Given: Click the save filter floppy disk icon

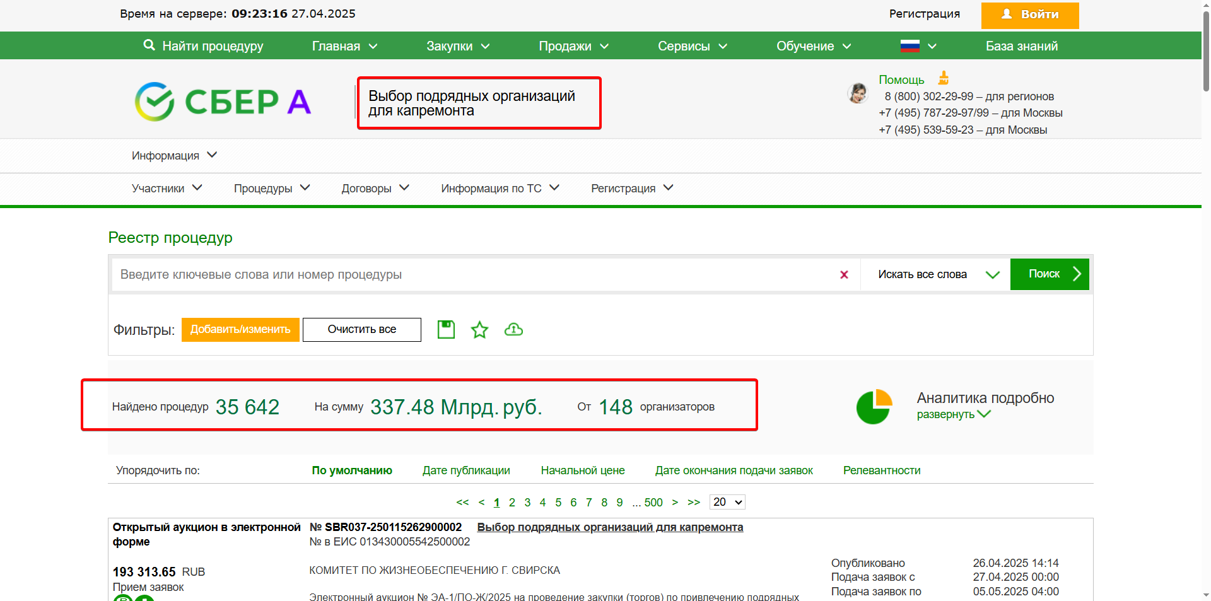Looking at the screenshot, I should pos(446,329).
